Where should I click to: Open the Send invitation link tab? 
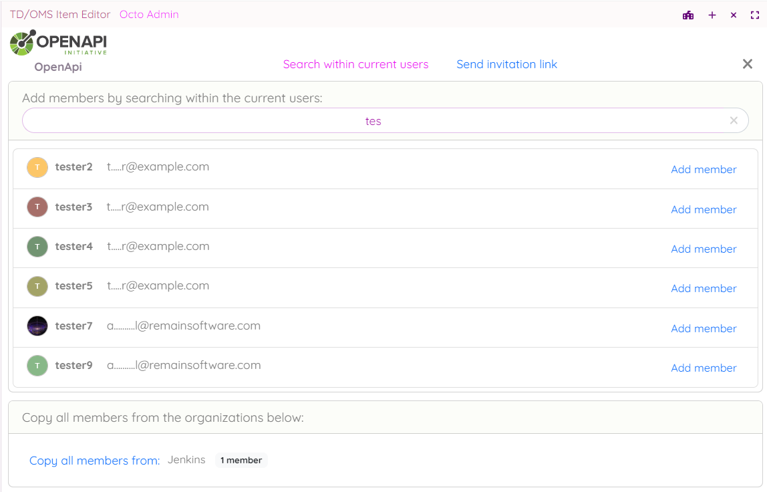coord(506,64)
